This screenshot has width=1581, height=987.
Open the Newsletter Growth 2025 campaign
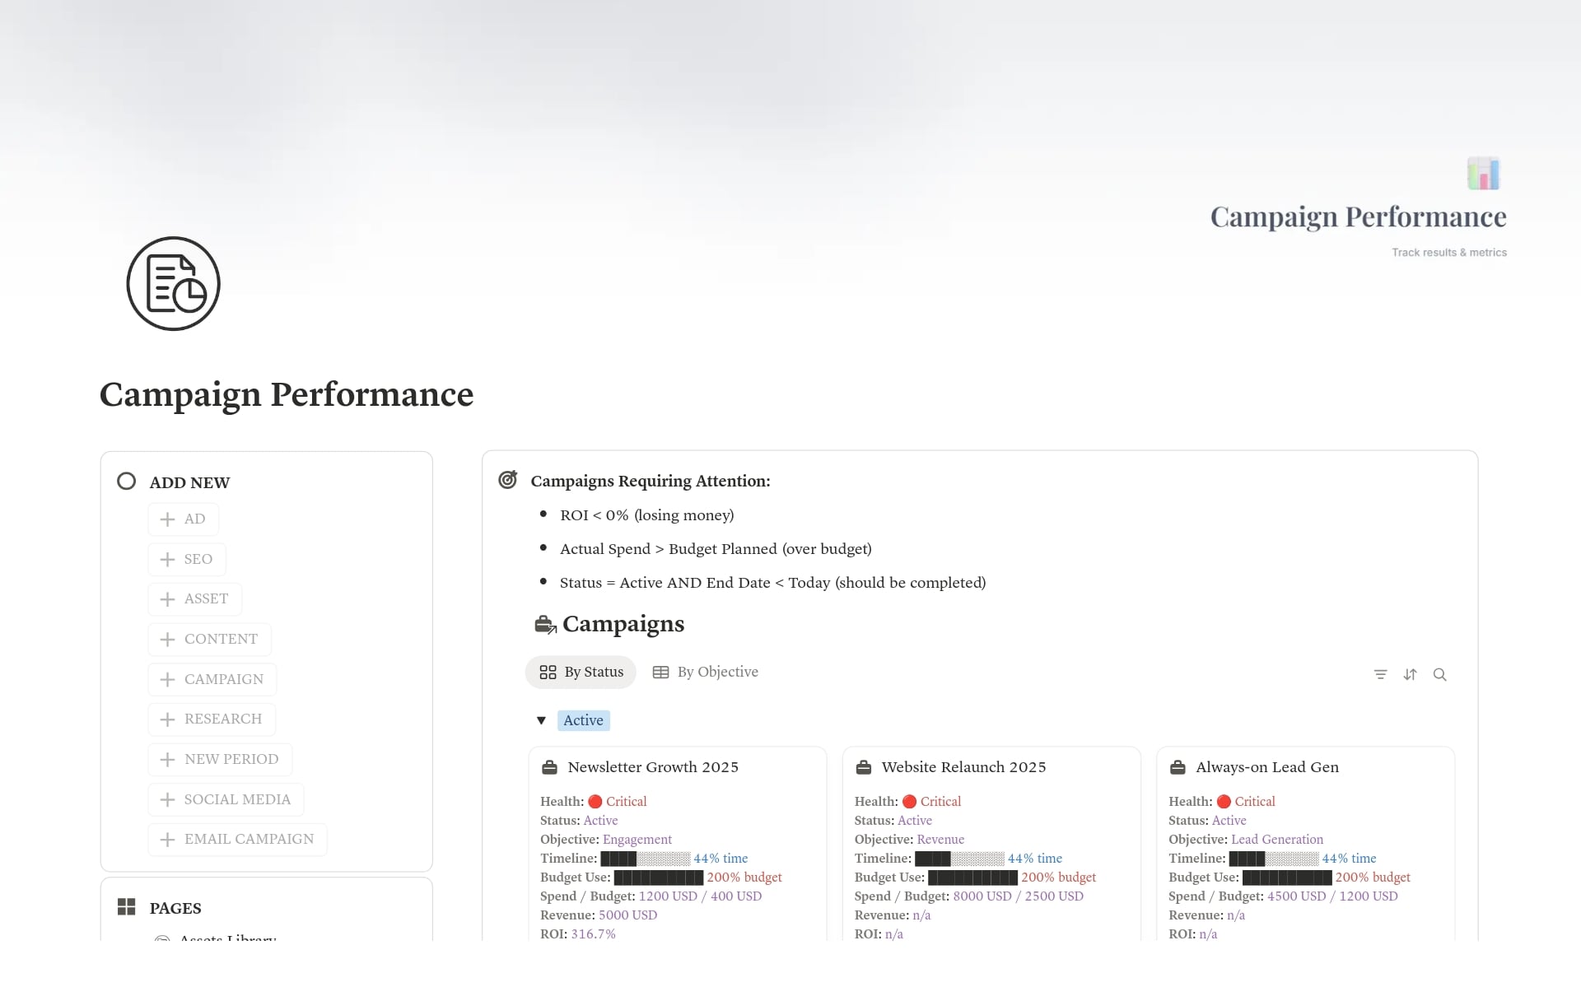click(653, 767)
